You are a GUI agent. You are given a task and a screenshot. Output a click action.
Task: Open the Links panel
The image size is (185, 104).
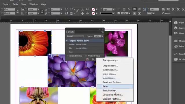(179, 33)
